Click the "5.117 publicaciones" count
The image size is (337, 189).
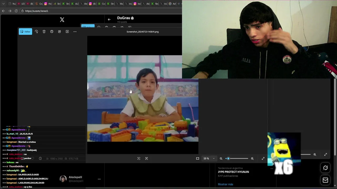pos(228,176)
